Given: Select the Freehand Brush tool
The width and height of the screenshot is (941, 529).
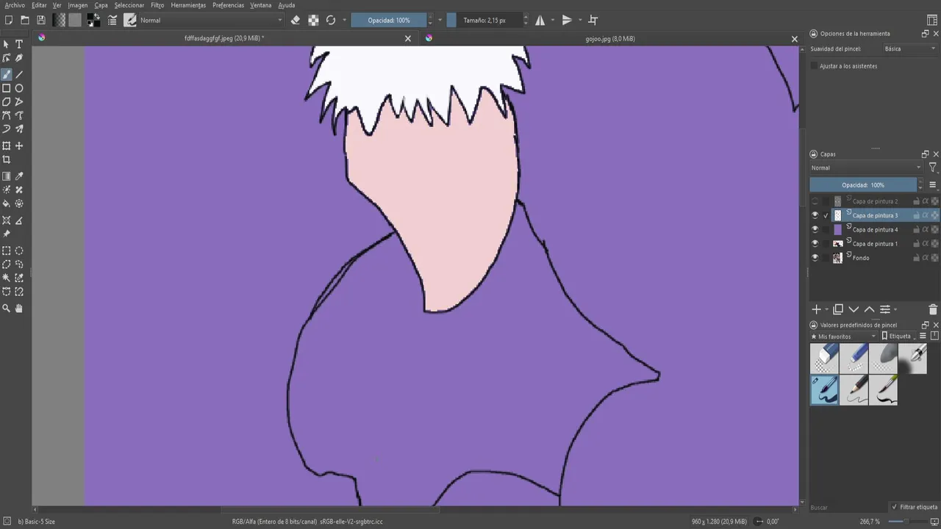Looking at the screenshot, I should (7, 74).
